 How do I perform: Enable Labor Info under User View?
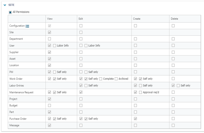(55, 46)
